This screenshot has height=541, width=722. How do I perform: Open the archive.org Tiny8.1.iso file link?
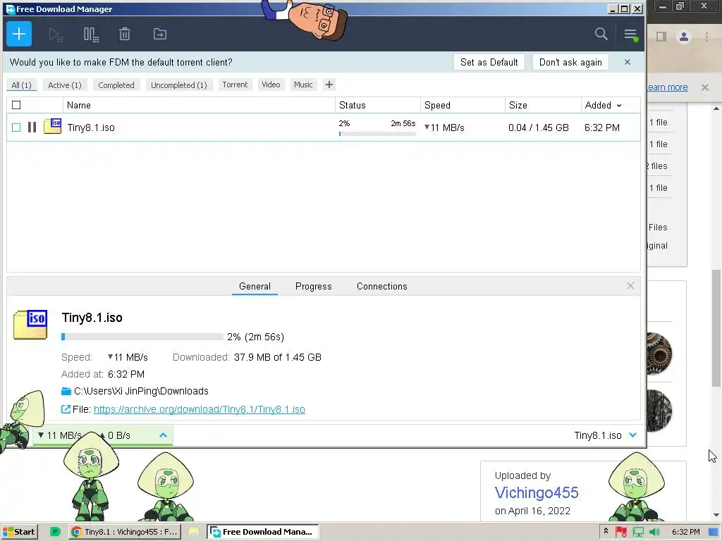pyautogui.click(x=200, y=409)
